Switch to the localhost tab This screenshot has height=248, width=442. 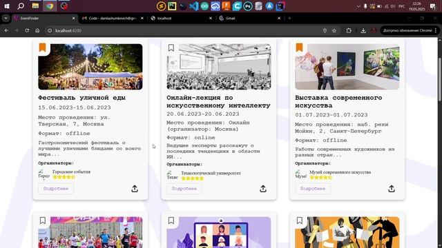180,19
